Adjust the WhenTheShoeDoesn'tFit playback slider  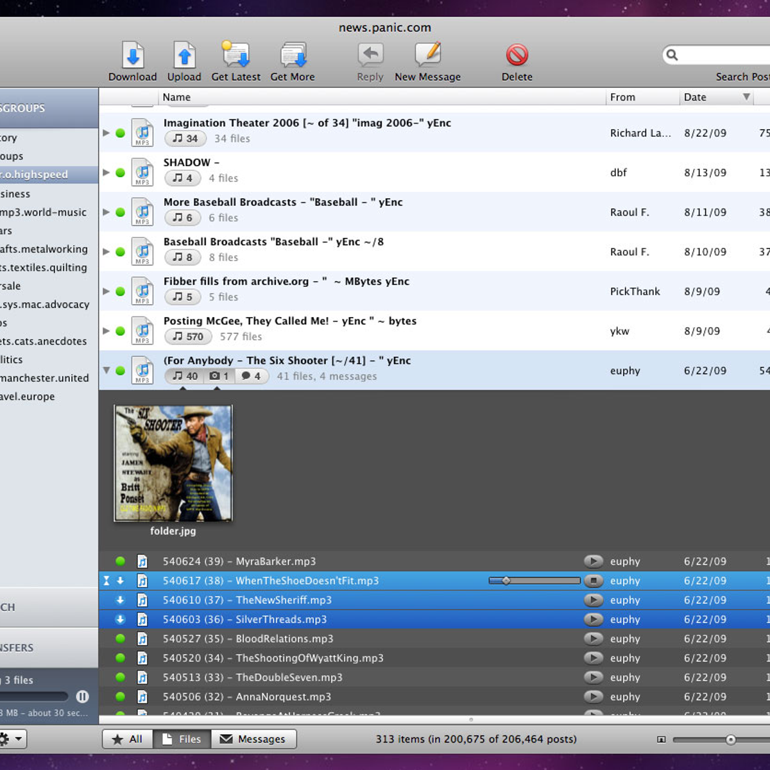pos(506,581)
